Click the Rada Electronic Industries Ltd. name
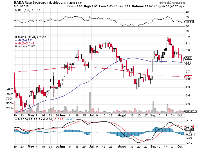Viewport: 197px width, 149px height. point(45,3)
